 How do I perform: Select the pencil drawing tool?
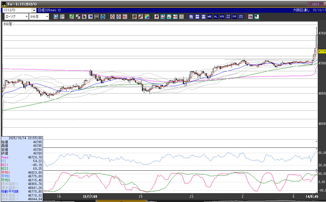72,17
